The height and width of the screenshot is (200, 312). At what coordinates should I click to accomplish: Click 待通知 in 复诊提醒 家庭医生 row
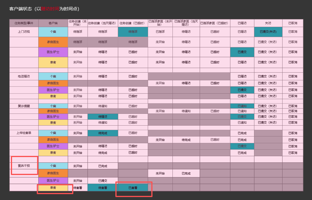pos(186,111)
